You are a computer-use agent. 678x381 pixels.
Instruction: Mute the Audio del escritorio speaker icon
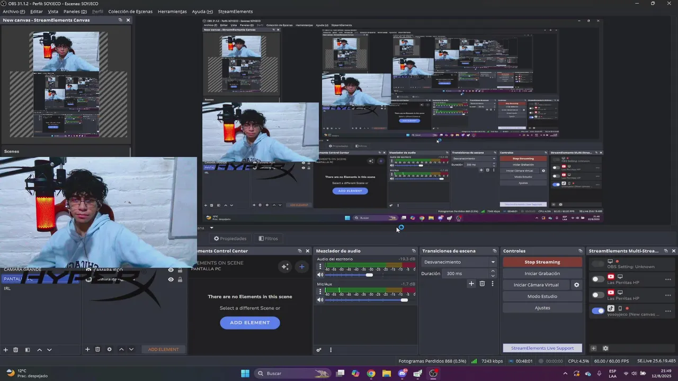[320, 275]
